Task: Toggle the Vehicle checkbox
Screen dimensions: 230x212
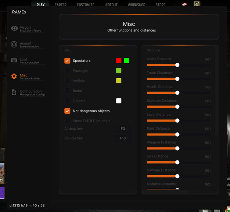Action: [x=67, y=81]
